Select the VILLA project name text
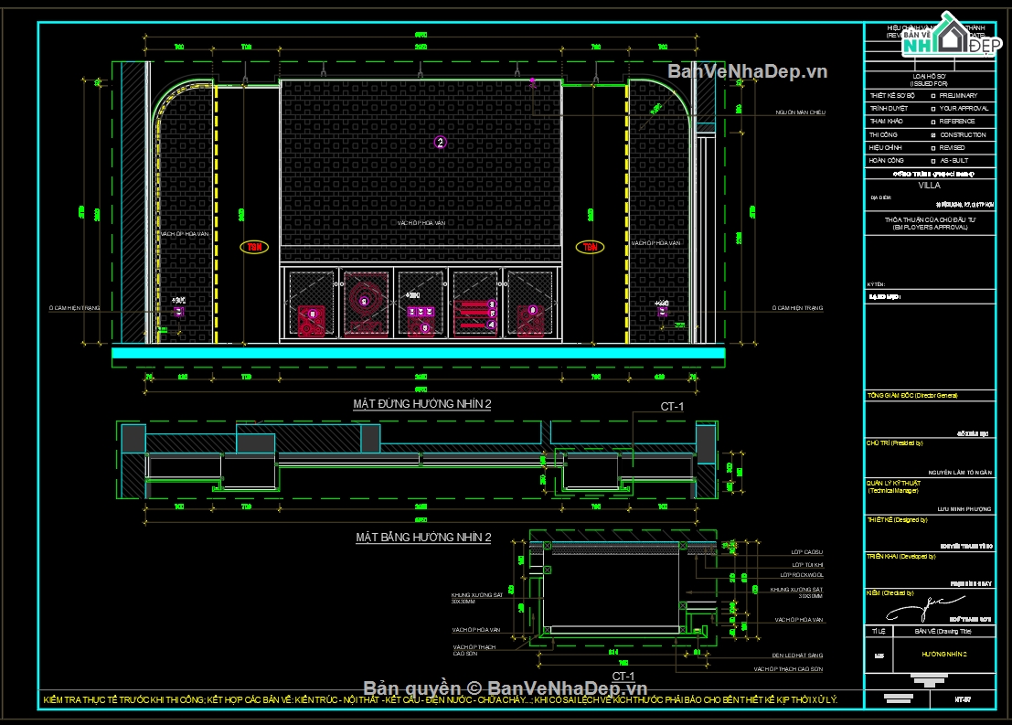 coord(929,185)
